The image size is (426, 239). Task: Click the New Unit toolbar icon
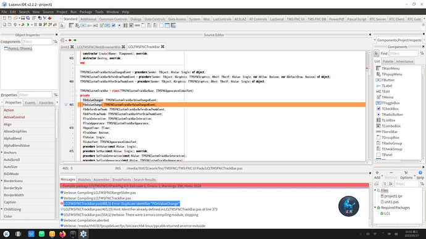point(4,18)
